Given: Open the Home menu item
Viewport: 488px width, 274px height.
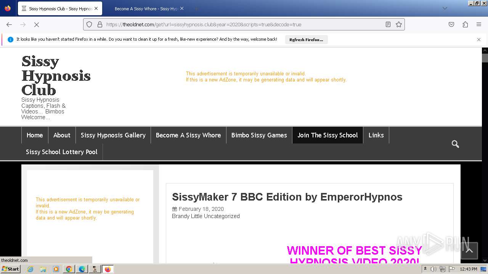Looking at the screenshot, I should [x=35, y=135].
